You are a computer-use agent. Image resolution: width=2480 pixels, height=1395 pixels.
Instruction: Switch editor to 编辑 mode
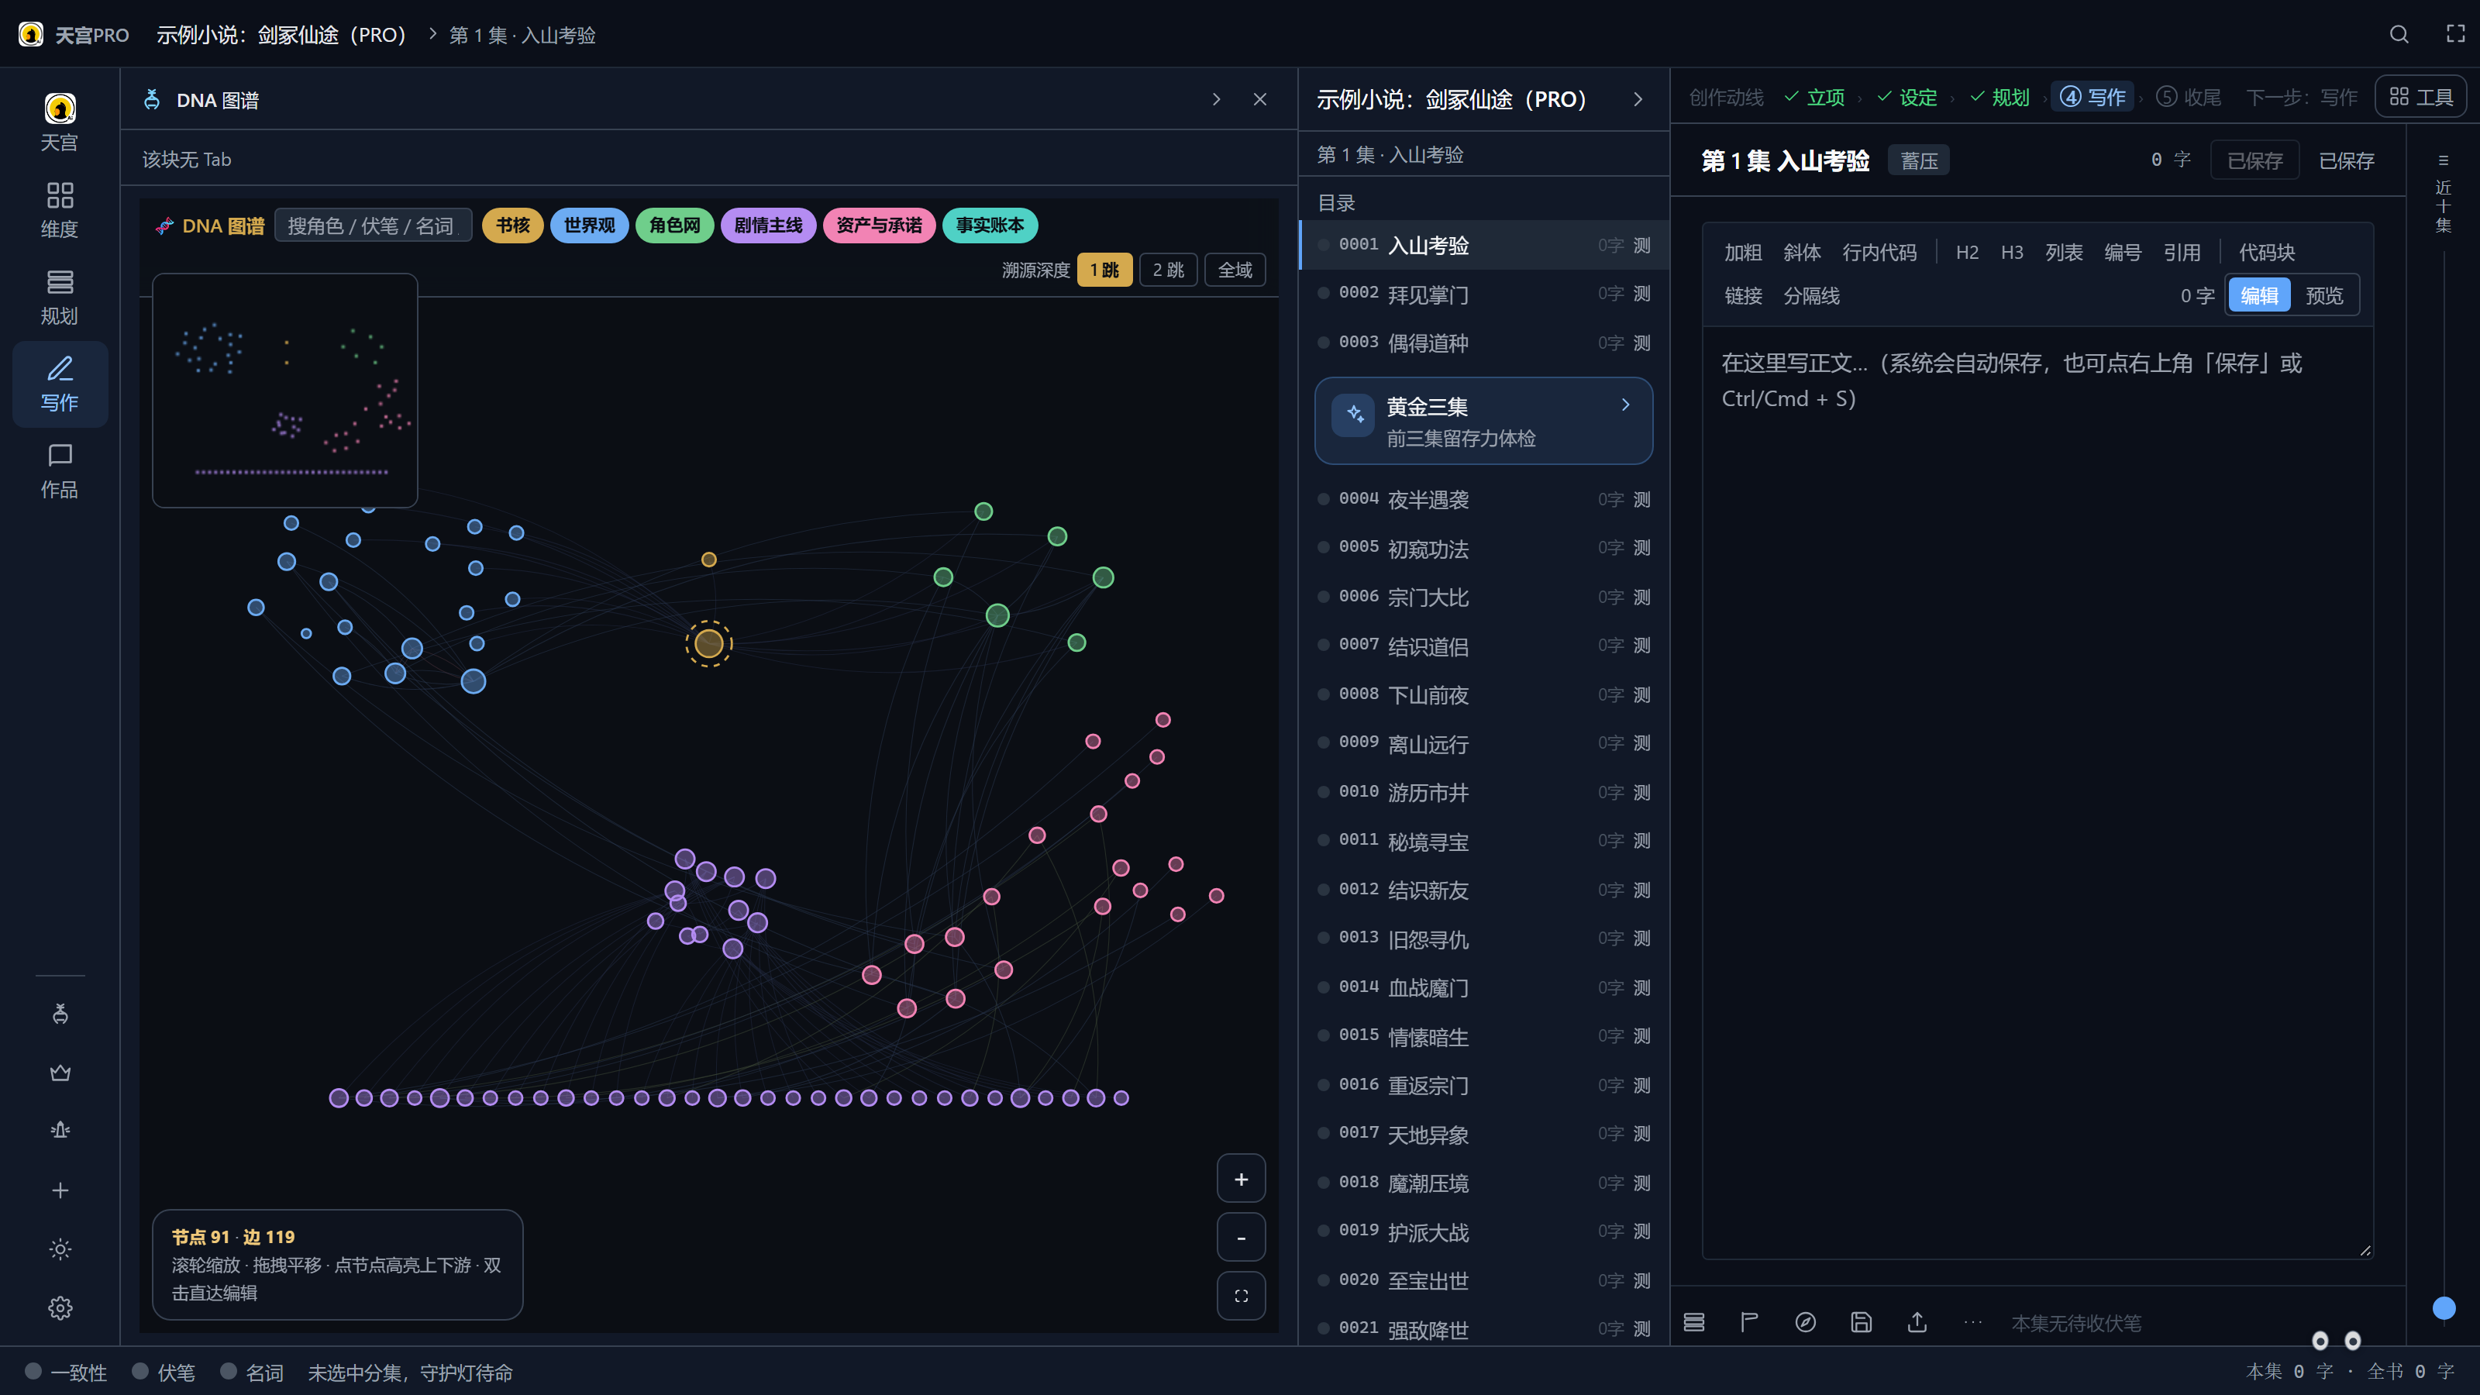point(2258,295)
